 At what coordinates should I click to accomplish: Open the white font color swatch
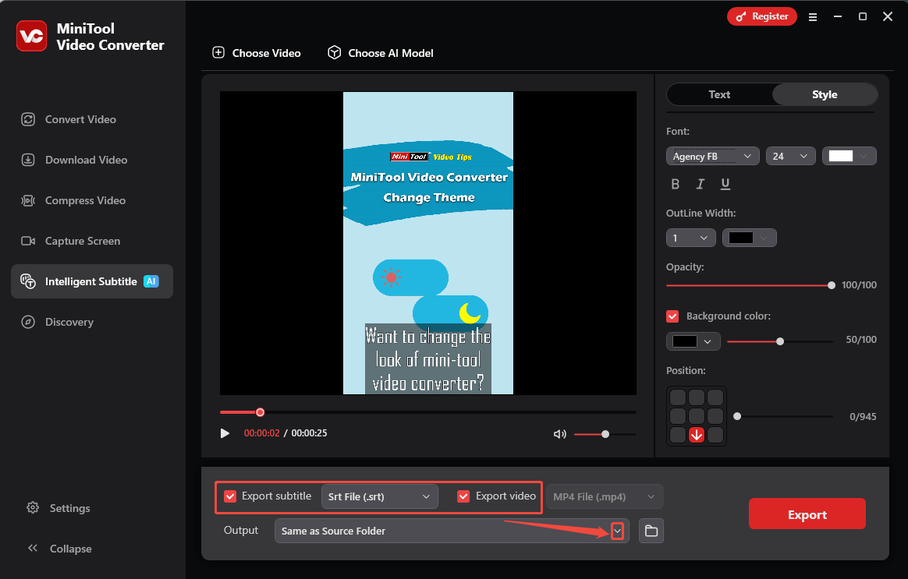(x=849, y=157)
